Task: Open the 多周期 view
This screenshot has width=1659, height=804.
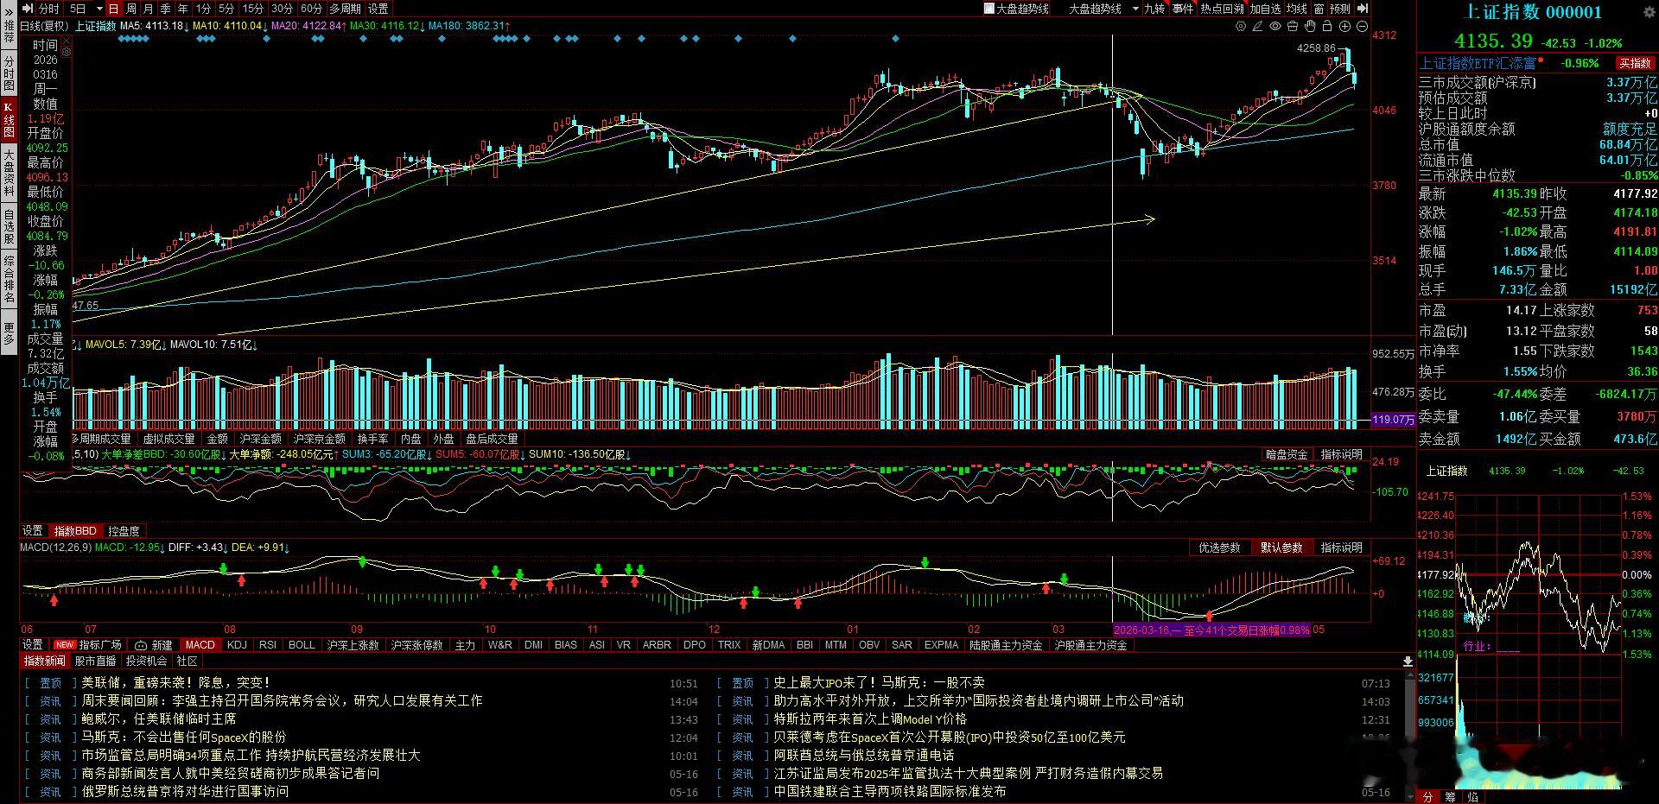Action: click(346, 9)
